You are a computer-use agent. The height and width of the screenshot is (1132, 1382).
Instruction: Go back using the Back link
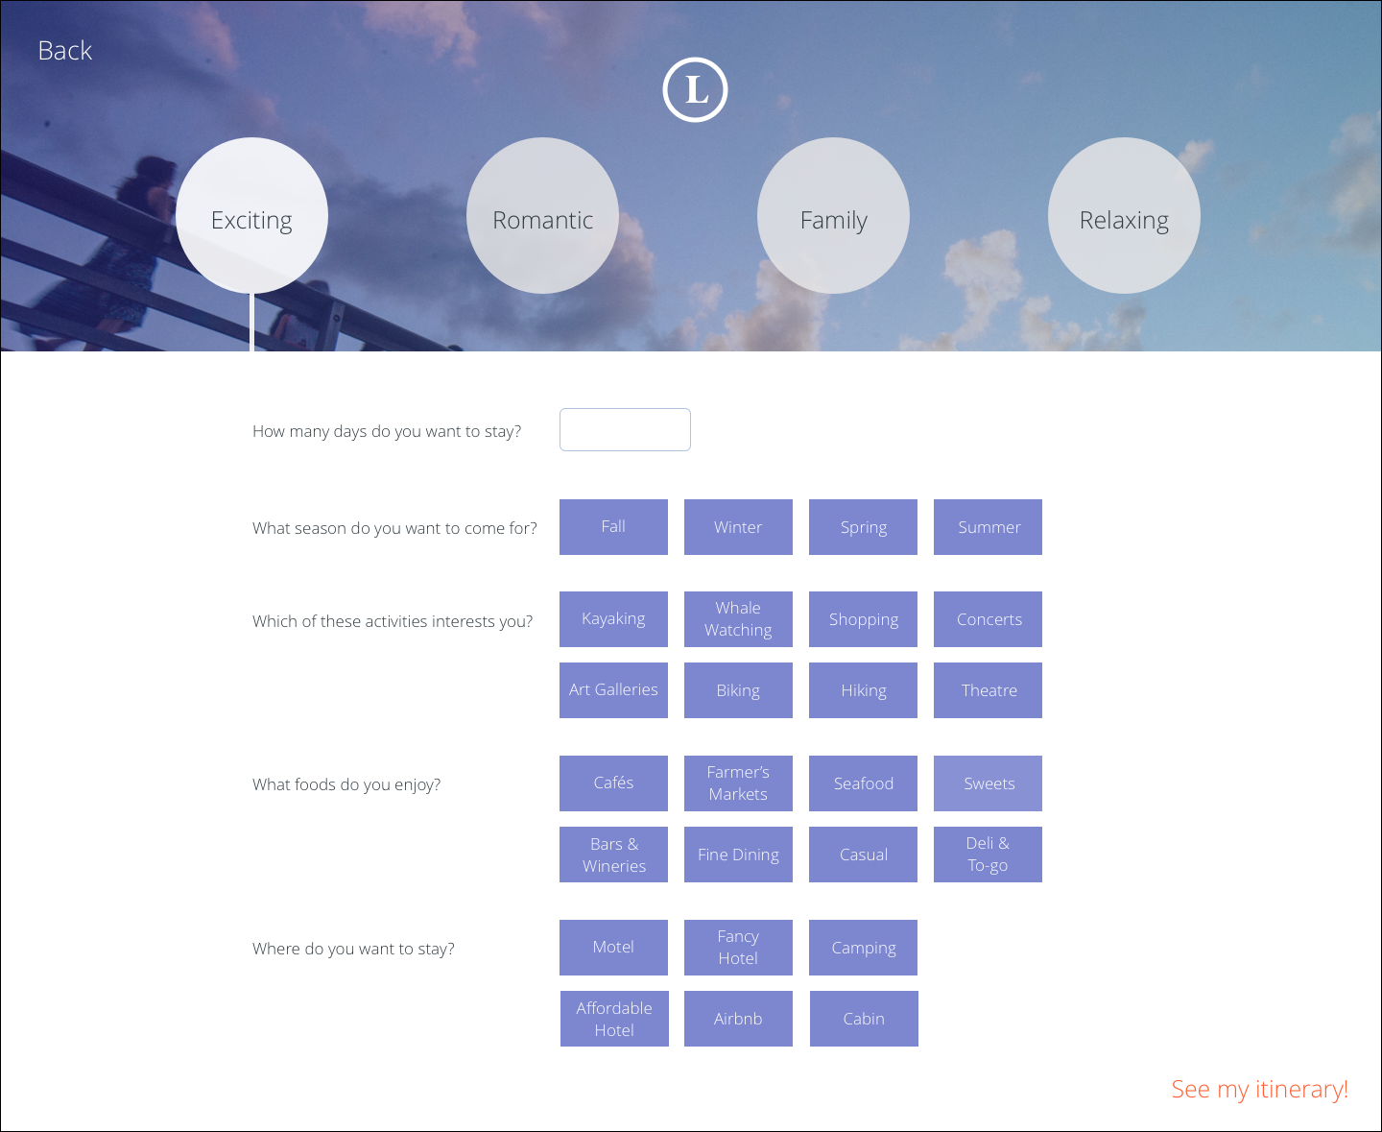65,51
